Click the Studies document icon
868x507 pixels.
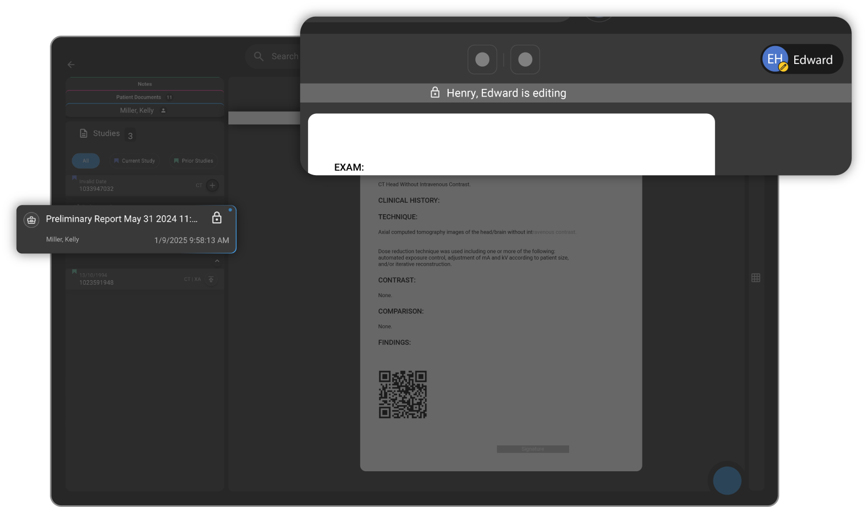coord(85,133)
